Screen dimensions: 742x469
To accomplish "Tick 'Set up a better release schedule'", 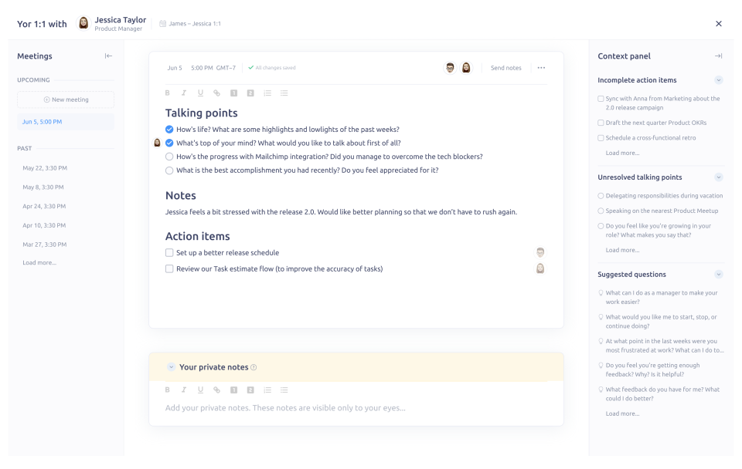I will click(x=169, y=253).
